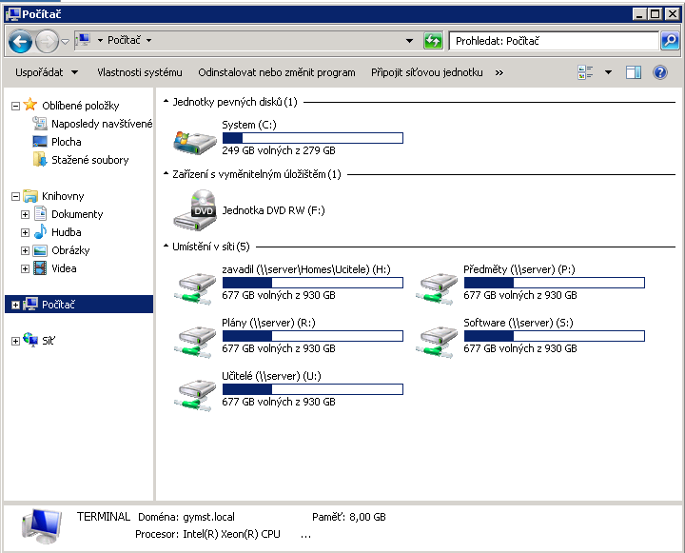
Task: Collapse Zařízení s vyměnitelným úložištěm group
Action: point(166,174)
